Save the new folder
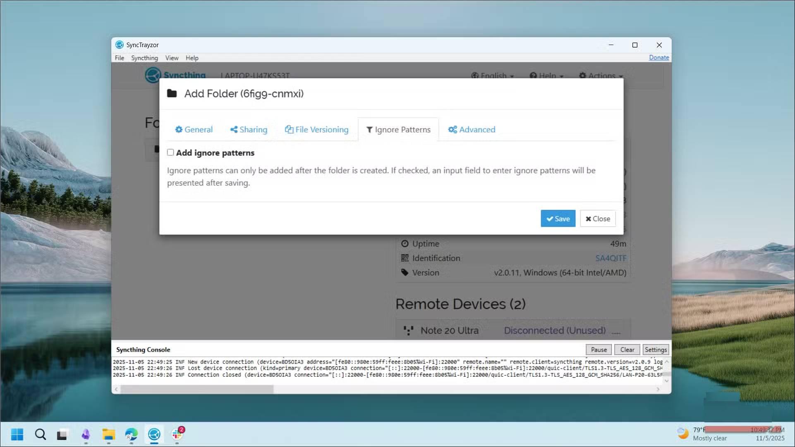Image resolution: width=795 pixels, height=447 pixels. pos(558,219)
